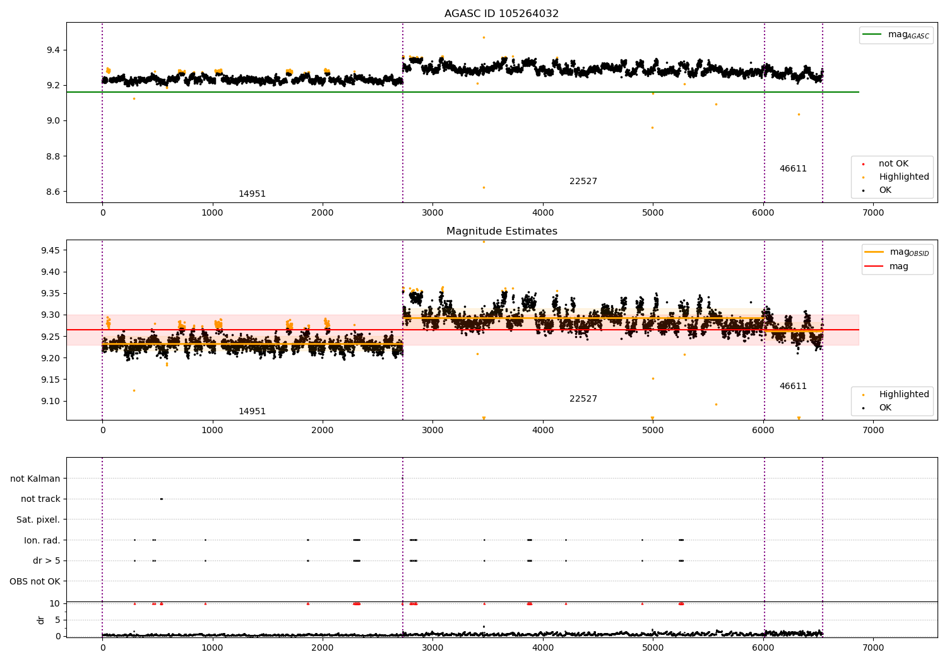Click 'OK' legend entry in middle plot
947x662 pixels.
(x=876, y=408)
